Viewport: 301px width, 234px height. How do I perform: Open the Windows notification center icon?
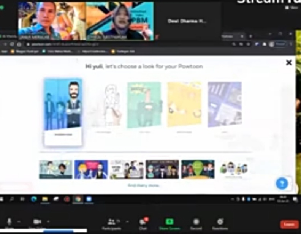(x=295, y=200)
